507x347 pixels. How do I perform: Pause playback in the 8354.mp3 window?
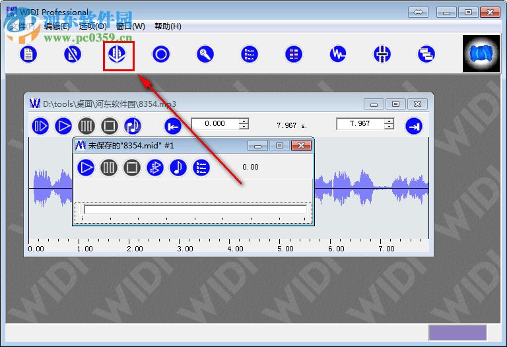[x=86, y=126]
